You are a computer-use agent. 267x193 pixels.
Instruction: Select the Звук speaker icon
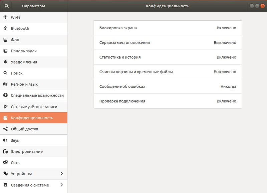(6, 140)
